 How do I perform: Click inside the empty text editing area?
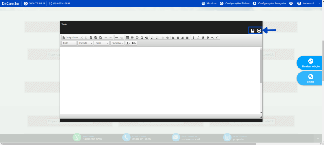click(160, 80)
